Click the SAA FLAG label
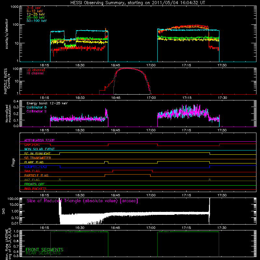260x260 pixels. (32, 171)
